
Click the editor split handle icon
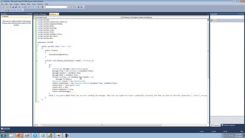coord(208,20)
